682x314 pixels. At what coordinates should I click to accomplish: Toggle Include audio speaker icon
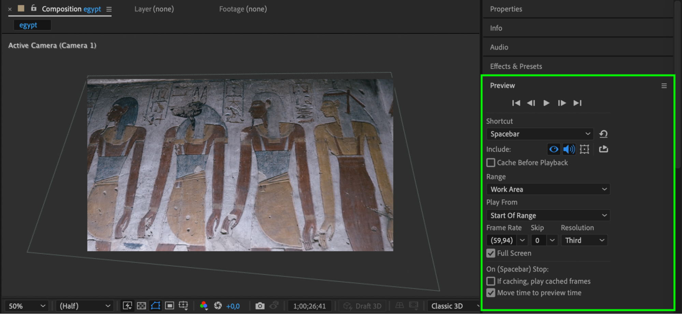pos(569,149)
